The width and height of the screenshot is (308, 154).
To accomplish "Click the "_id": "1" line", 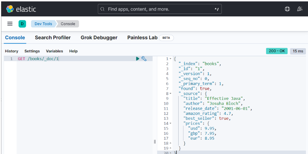I will point(191,69).
